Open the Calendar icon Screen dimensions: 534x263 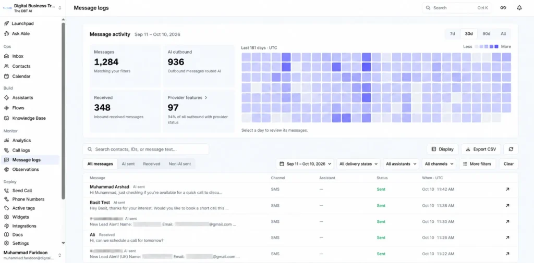click(x=6, y=77)
